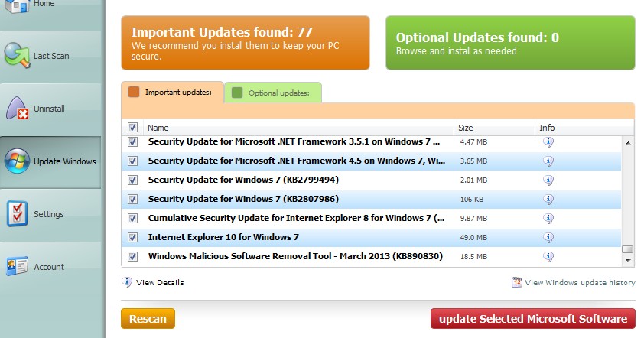Viewport: 644px width, 338px height.
Task: Click the Uninstall sidebar icon
Action: (17, 109)
